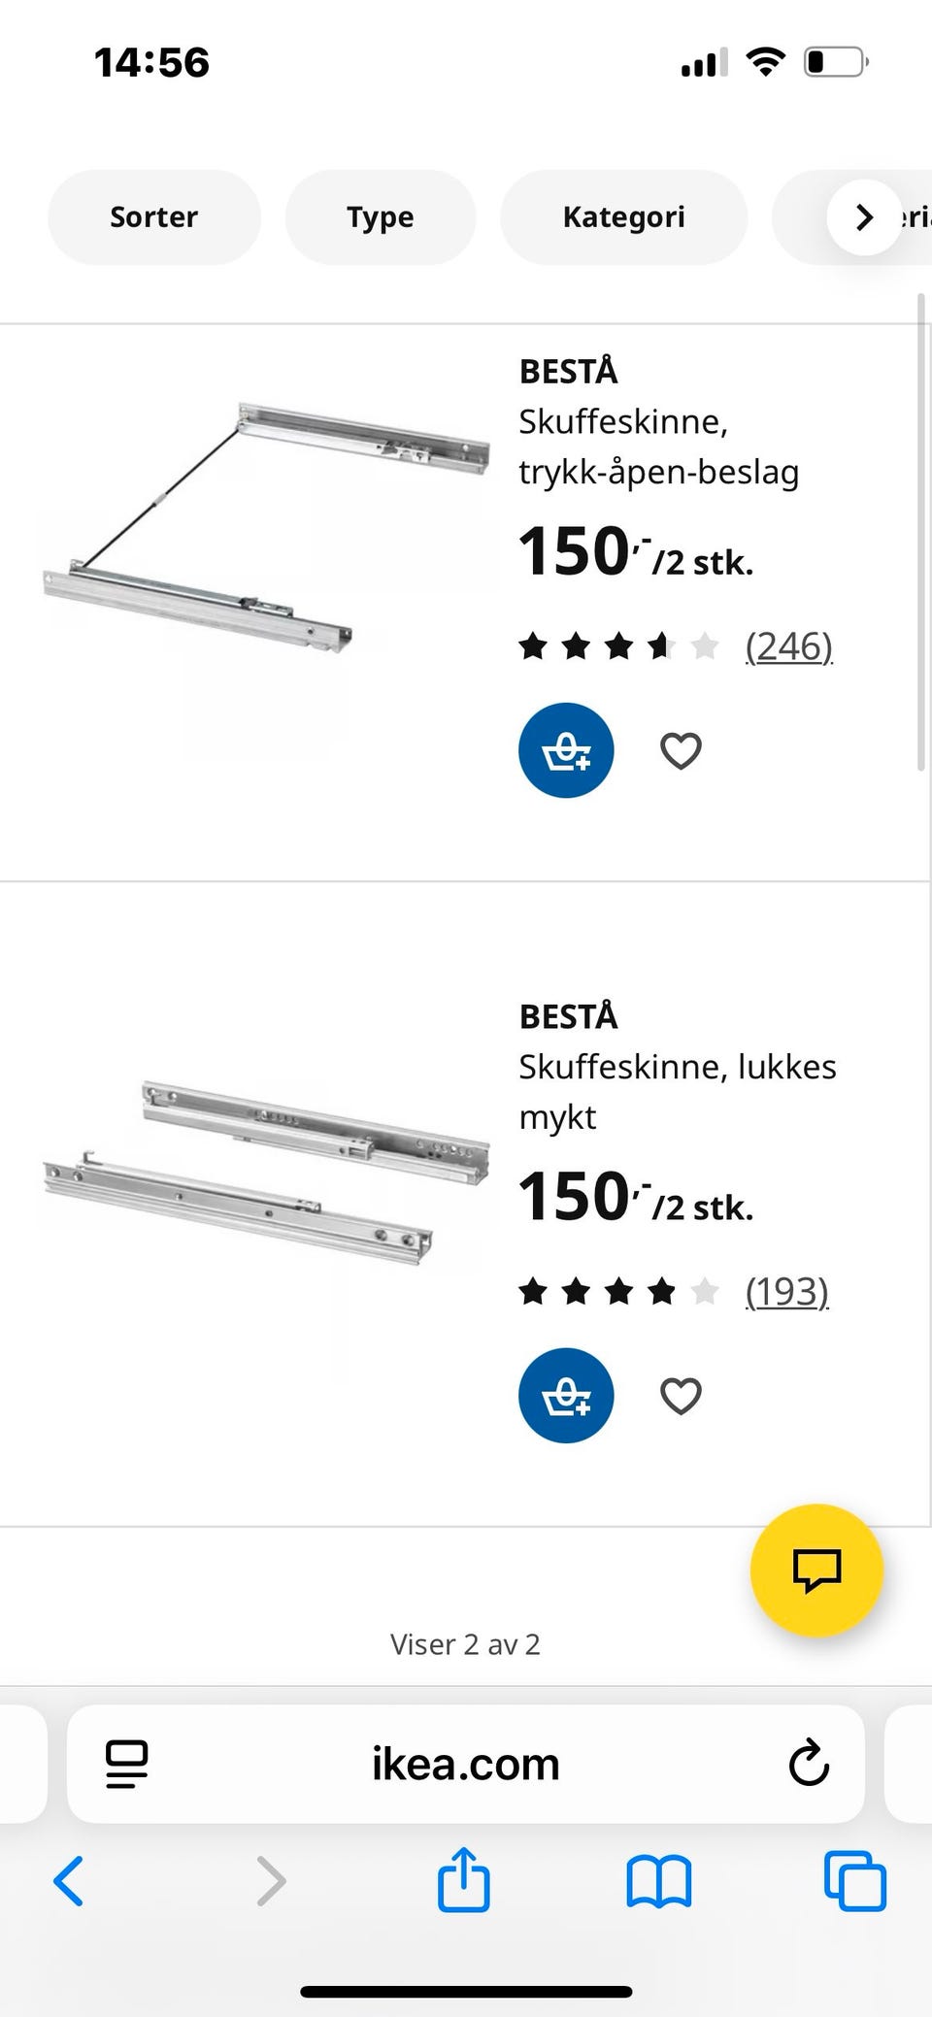This screenshot has width=932, height=2017.
Task: Tap the ikea.com address bar
Action: pos(466,1764)
